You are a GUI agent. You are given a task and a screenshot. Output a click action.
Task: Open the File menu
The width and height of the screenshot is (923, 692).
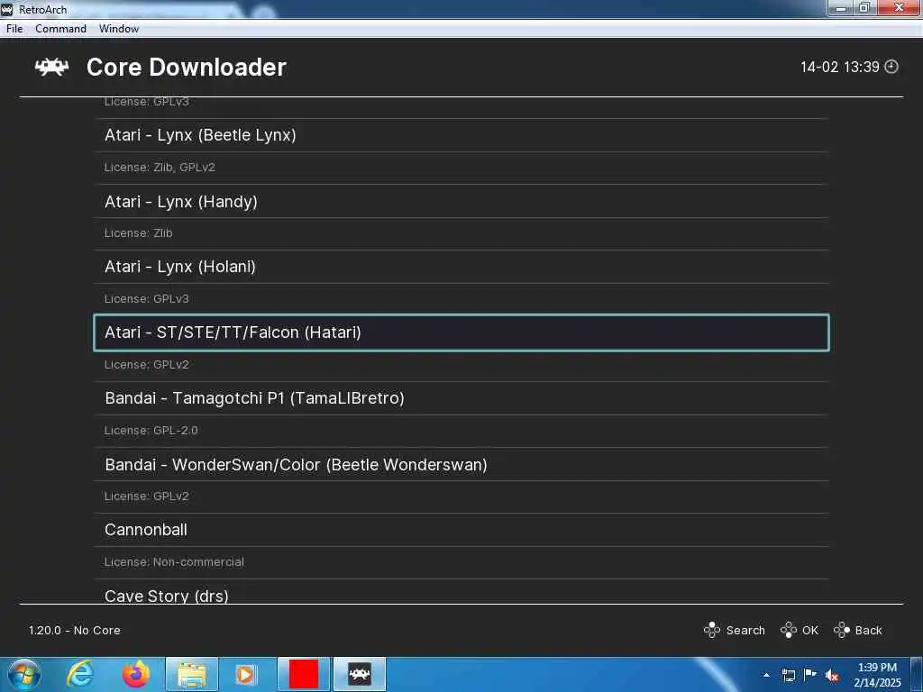coord(14,28)
